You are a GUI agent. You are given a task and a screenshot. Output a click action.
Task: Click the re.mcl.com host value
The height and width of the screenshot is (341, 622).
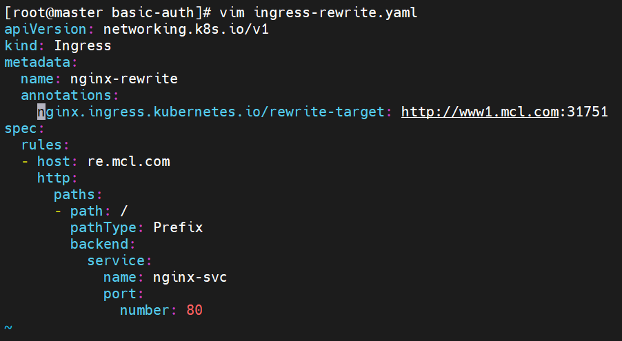click(x=128, y=162)
